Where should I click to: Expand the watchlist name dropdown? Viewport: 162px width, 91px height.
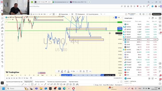pos(129,18)
